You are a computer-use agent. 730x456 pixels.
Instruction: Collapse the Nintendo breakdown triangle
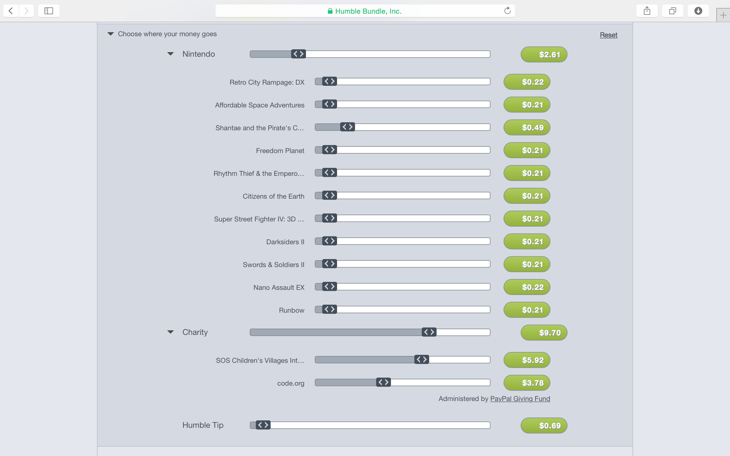pos(171,54)
